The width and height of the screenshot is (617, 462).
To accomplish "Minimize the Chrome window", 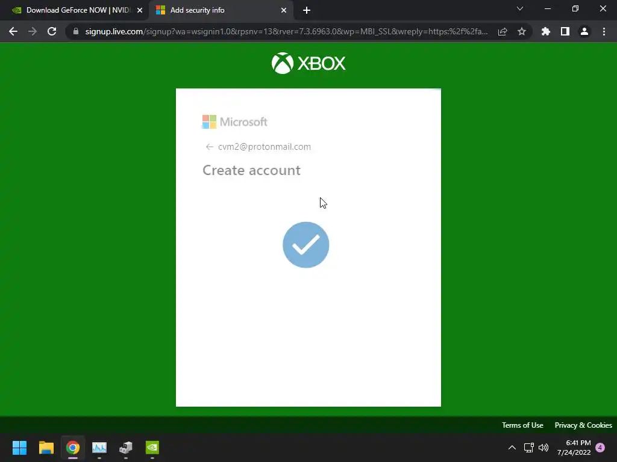I will [547, 8].
